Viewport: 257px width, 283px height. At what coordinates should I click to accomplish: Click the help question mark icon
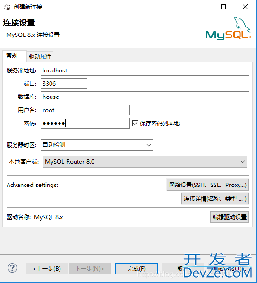[x=12, y=268]
